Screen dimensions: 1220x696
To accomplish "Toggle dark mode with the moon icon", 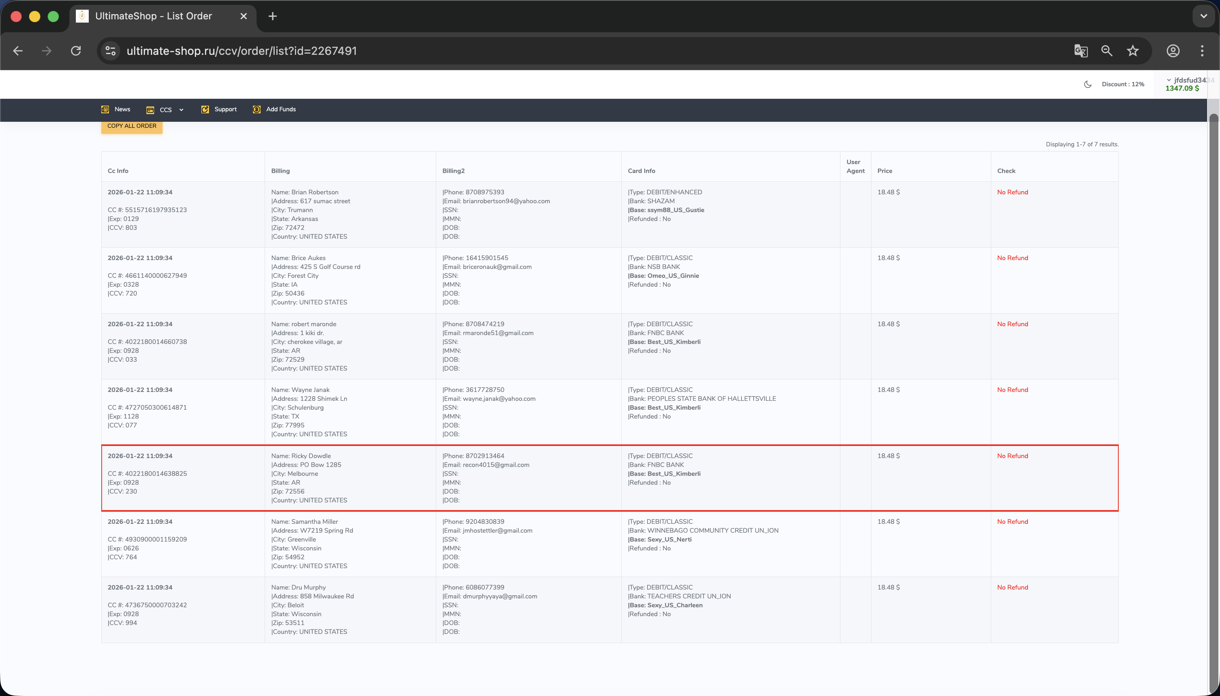I will click(1088, 84).
